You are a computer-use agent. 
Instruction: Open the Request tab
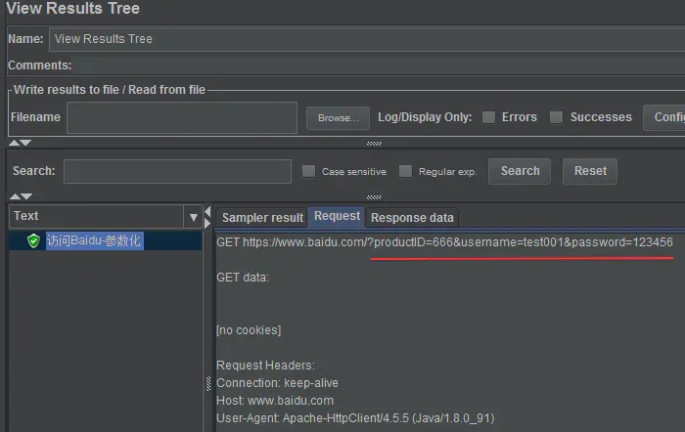[x=337, y=216]
